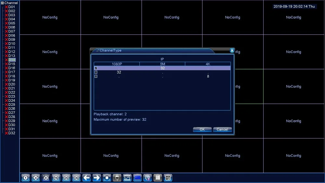Switch to 25-view layout icon

point(66,178)
